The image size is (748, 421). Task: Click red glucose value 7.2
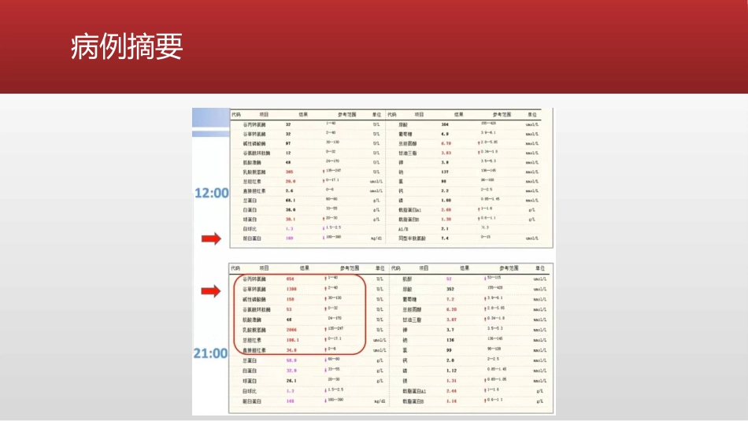(x=450, y=299)
